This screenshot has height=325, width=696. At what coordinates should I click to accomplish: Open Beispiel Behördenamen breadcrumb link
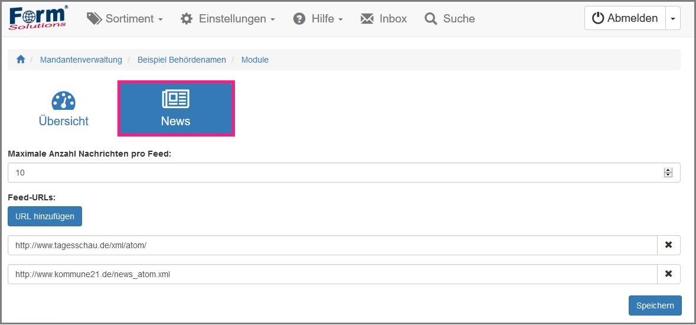(x=182, y=60)
